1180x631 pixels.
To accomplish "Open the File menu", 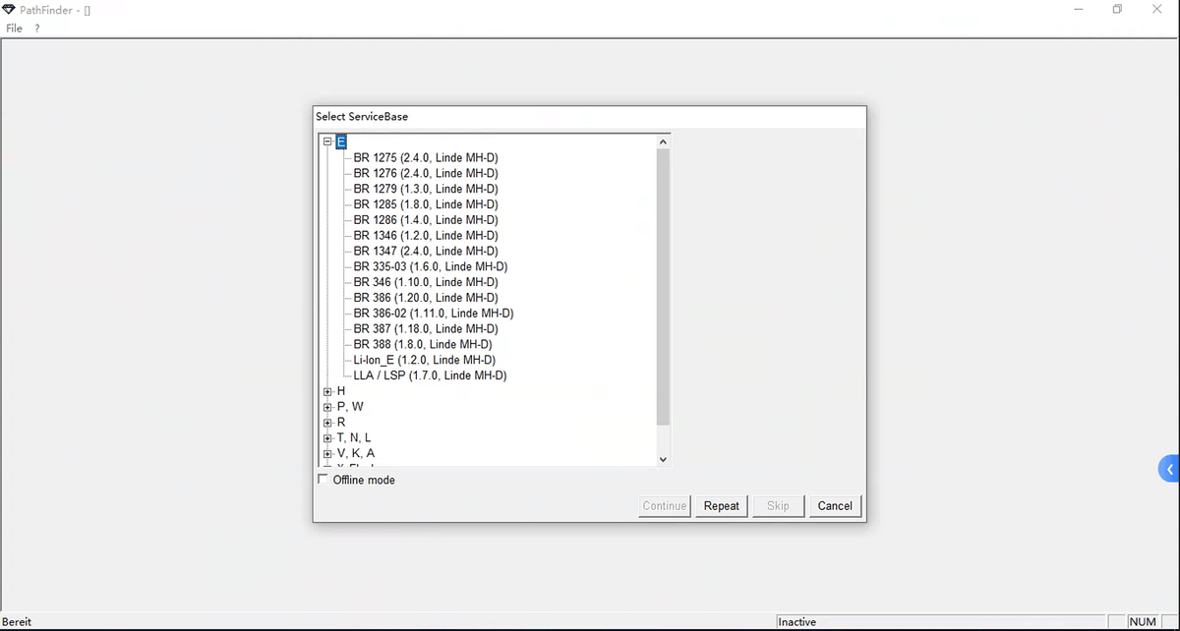I will (x=14, y=29).
